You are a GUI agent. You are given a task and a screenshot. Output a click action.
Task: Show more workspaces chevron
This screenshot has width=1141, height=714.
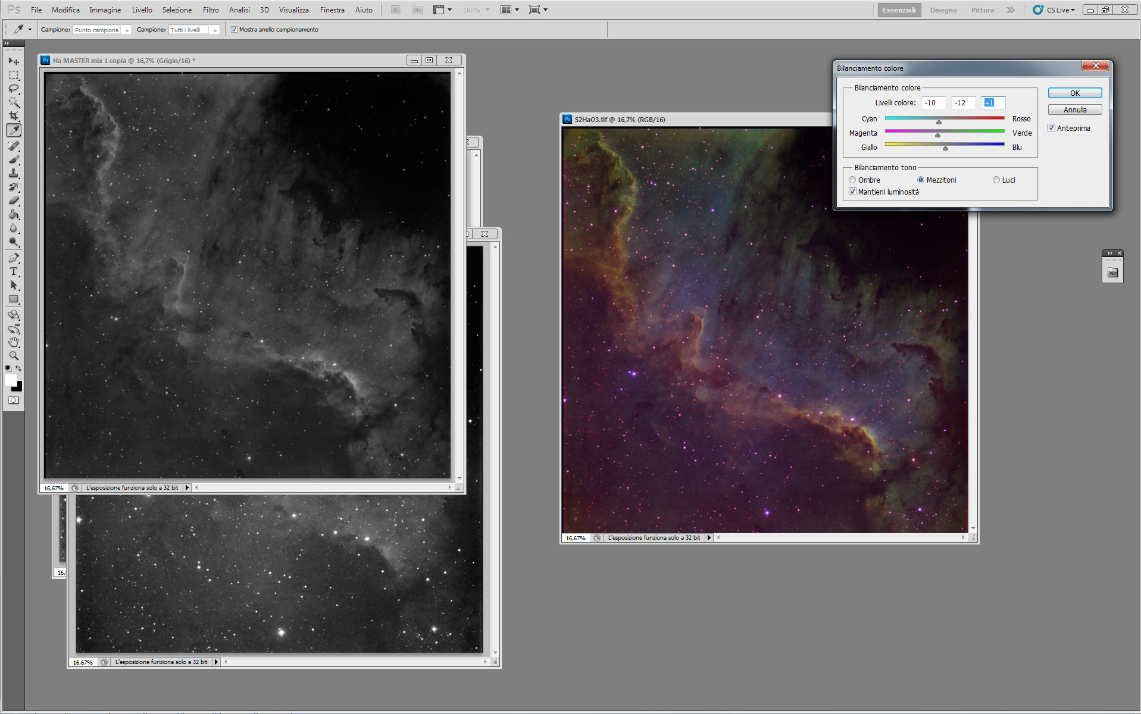[x=1011, y=10]
